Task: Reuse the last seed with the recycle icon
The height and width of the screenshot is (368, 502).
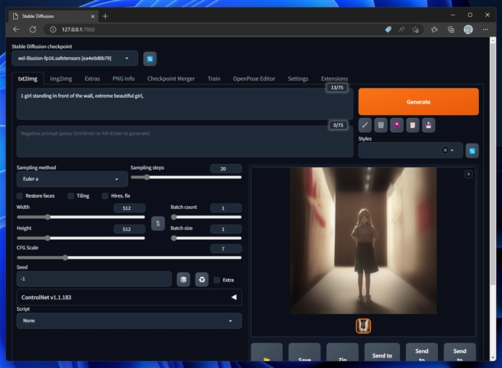Action: pyautogui.click(x=202, y=279)
